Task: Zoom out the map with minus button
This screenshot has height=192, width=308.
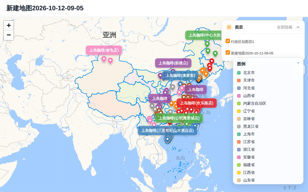Action: point(9,35)
